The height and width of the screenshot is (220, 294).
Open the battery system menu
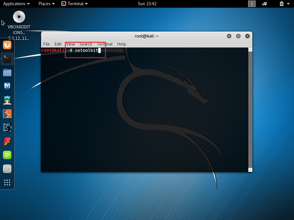point(285,4)
